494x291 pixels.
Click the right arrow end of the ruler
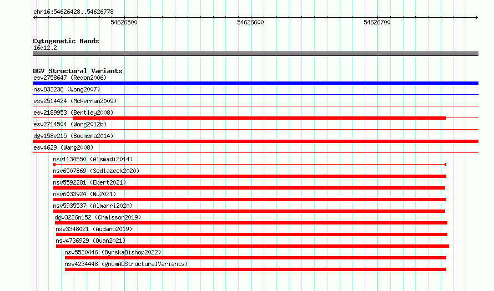476,17
